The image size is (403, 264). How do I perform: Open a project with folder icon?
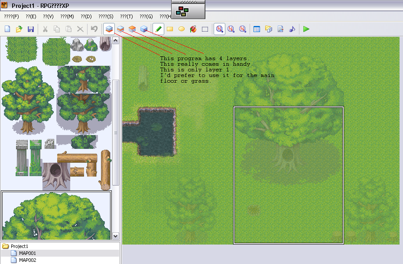pyautogui.click(x=19, y=29)
